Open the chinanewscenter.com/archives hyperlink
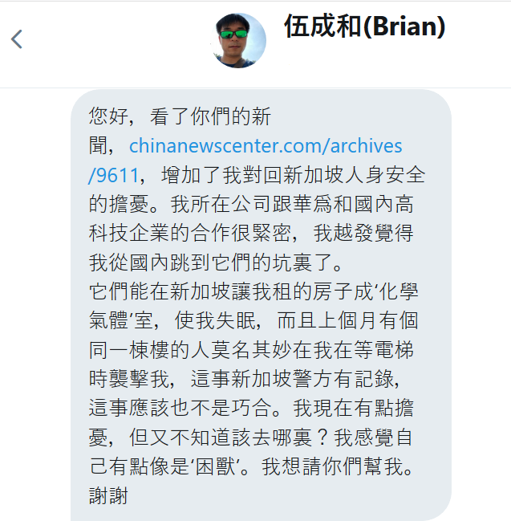Viewport: 511px width, 521px height. click(x=266, y=146)
